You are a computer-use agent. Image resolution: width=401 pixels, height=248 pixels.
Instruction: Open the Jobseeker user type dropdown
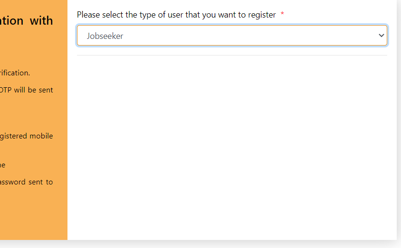232,36
